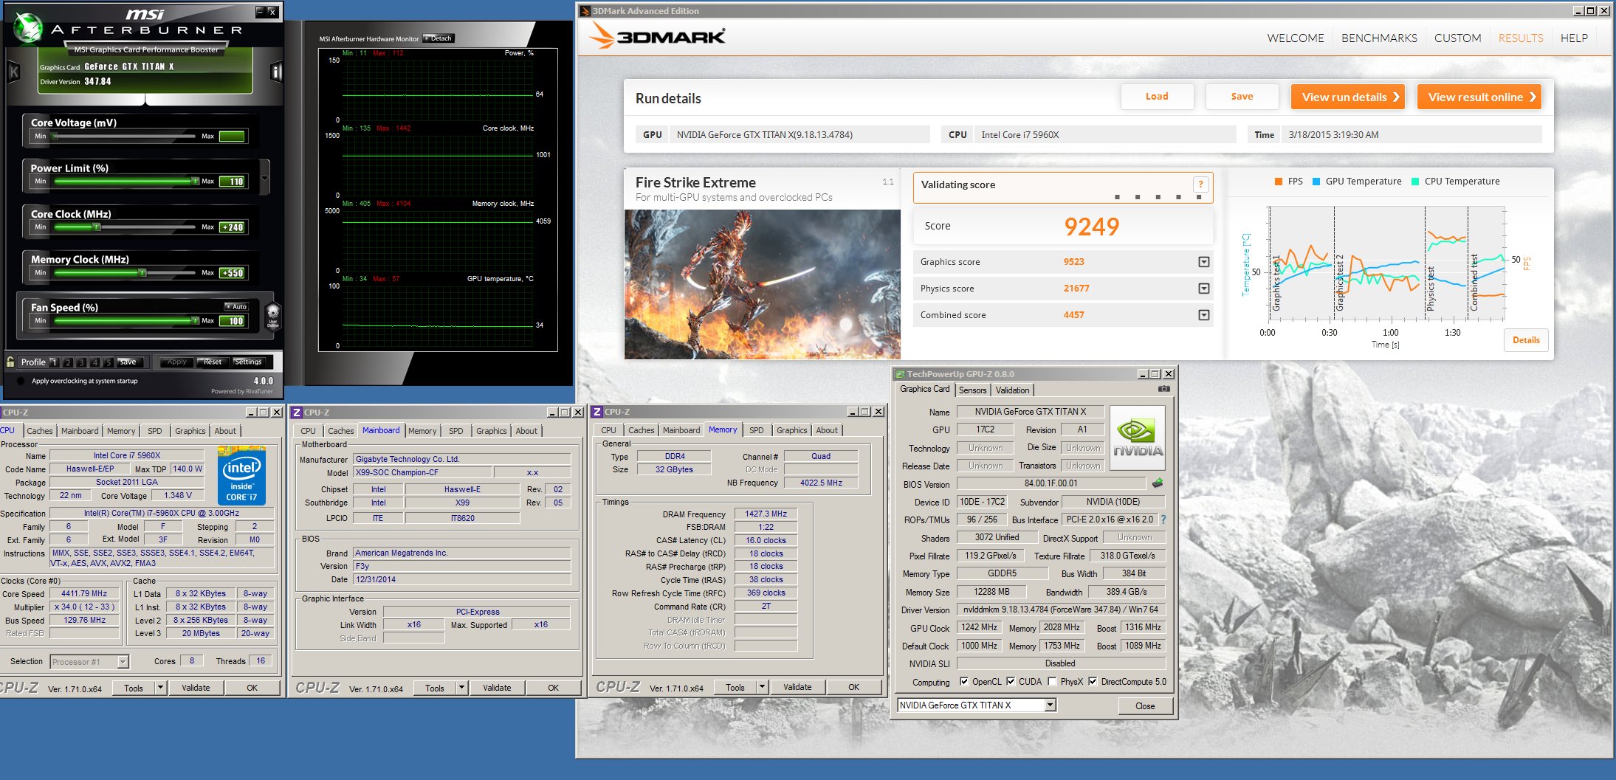Image resolution: width=1616 pixels, height=780 pixels.
Task: Minimize the MSI Afterburner window
Action: click(x=260, y=11)
